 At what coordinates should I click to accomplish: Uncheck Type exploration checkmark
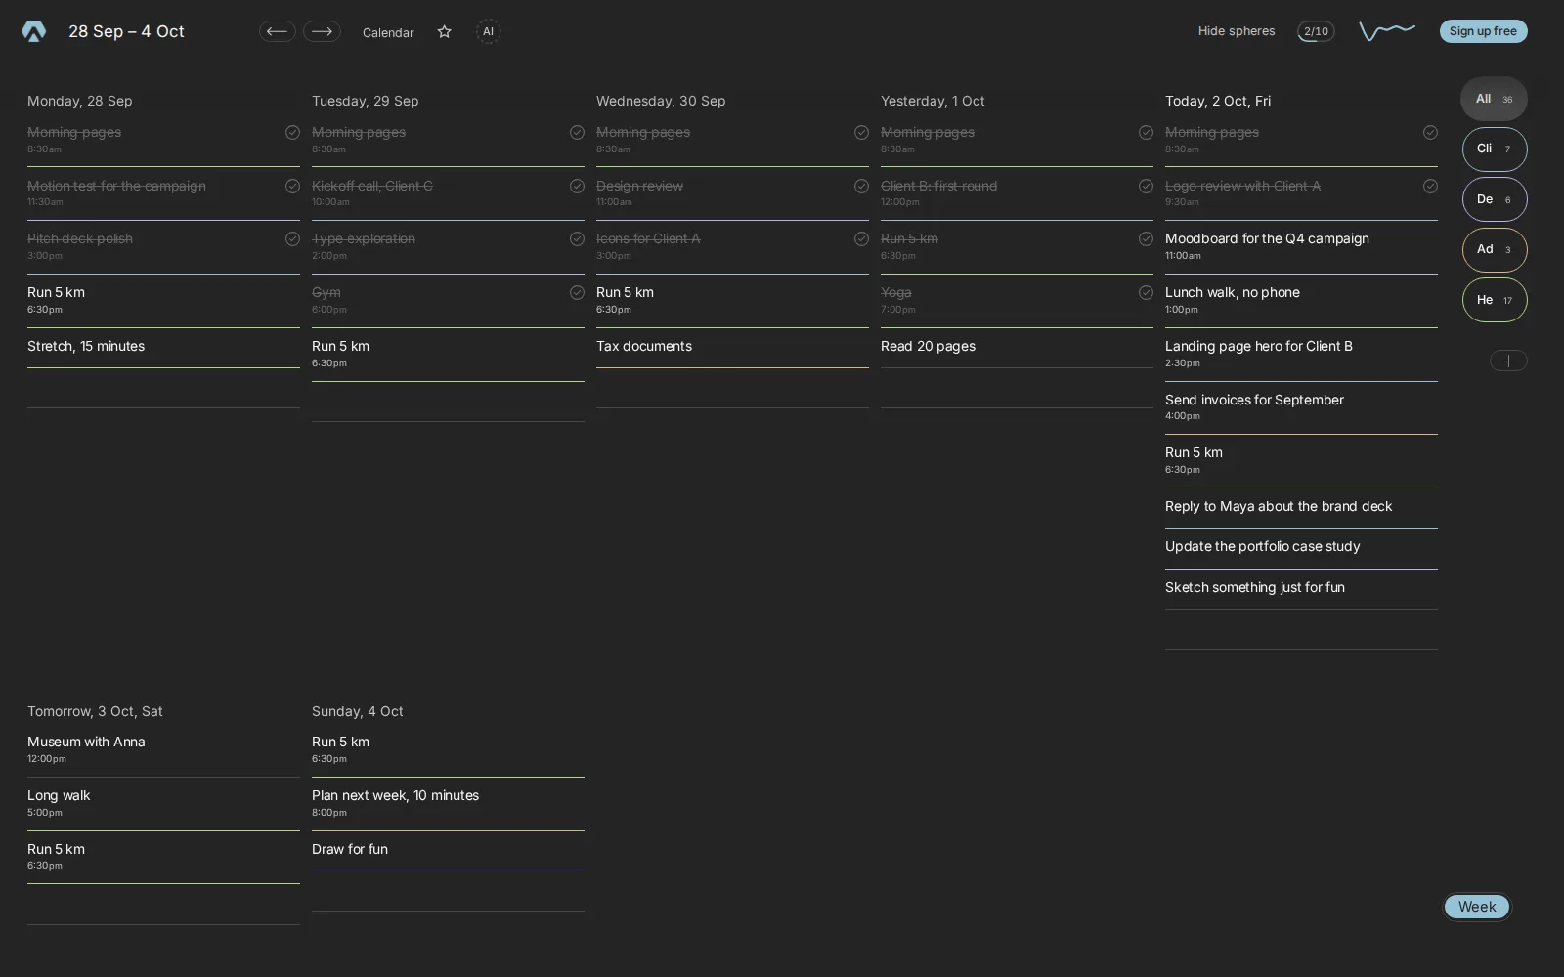577,238
